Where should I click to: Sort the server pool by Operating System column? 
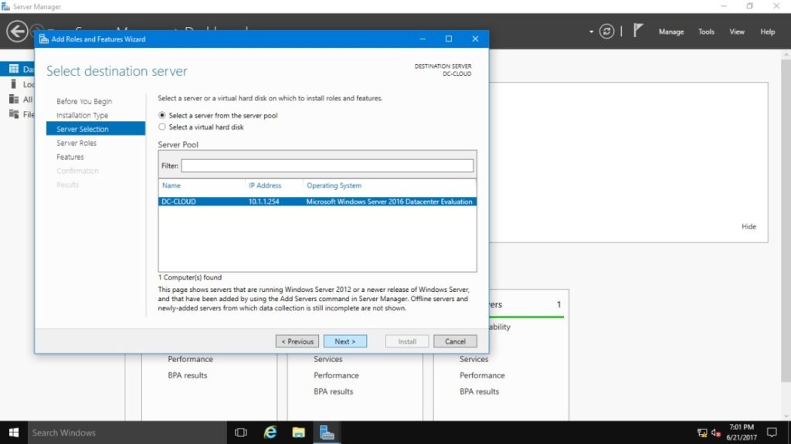point(334,185)
